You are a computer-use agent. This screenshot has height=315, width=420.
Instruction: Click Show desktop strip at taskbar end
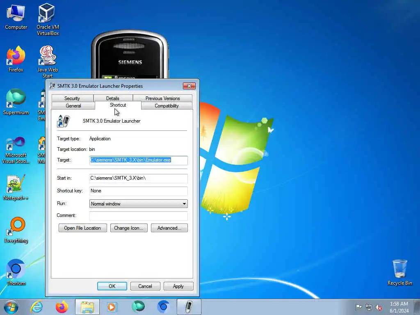coord(417,307)
